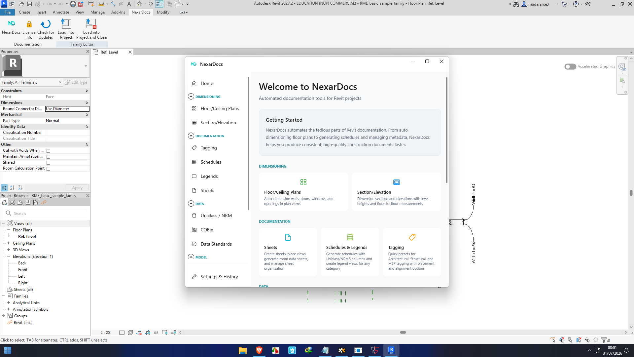Open the Floor/Ceiling Plans card
The image size is (634, 357).
point(303,192)
